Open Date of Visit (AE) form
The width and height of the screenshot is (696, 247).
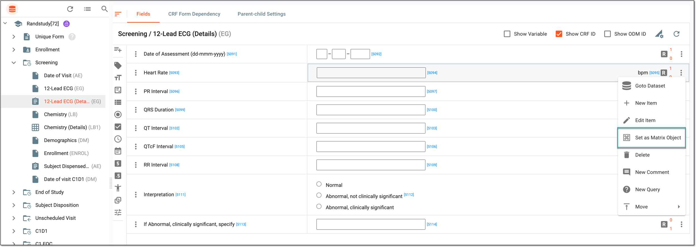(x=63, y=75)
